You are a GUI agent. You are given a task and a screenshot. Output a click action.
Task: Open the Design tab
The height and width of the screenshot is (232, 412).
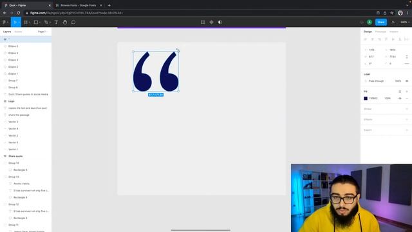368,32
